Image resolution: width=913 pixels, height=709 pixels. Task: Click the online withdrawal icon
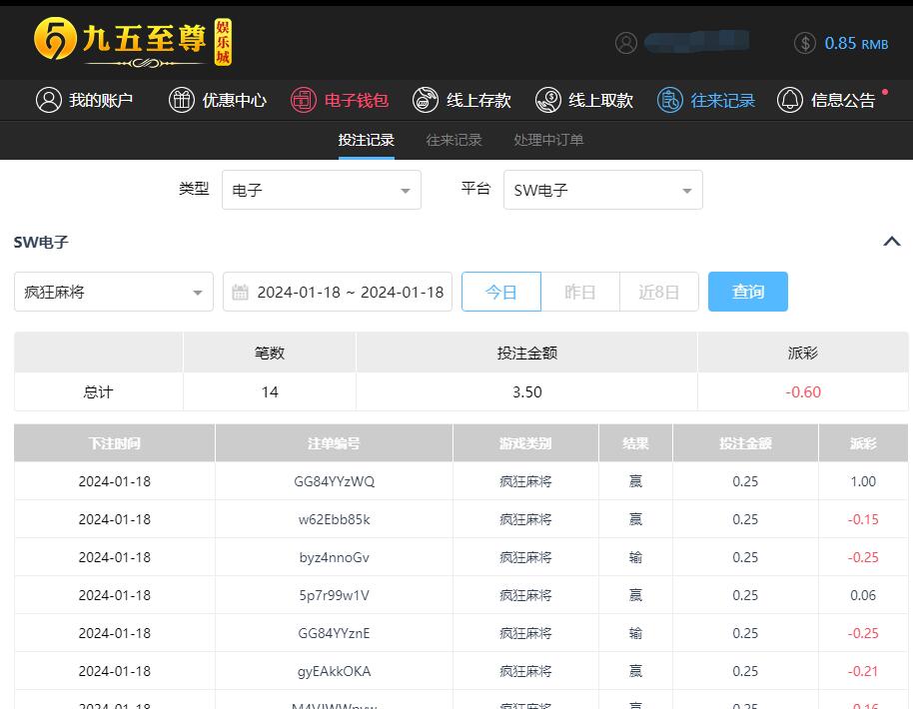(547, 100)
